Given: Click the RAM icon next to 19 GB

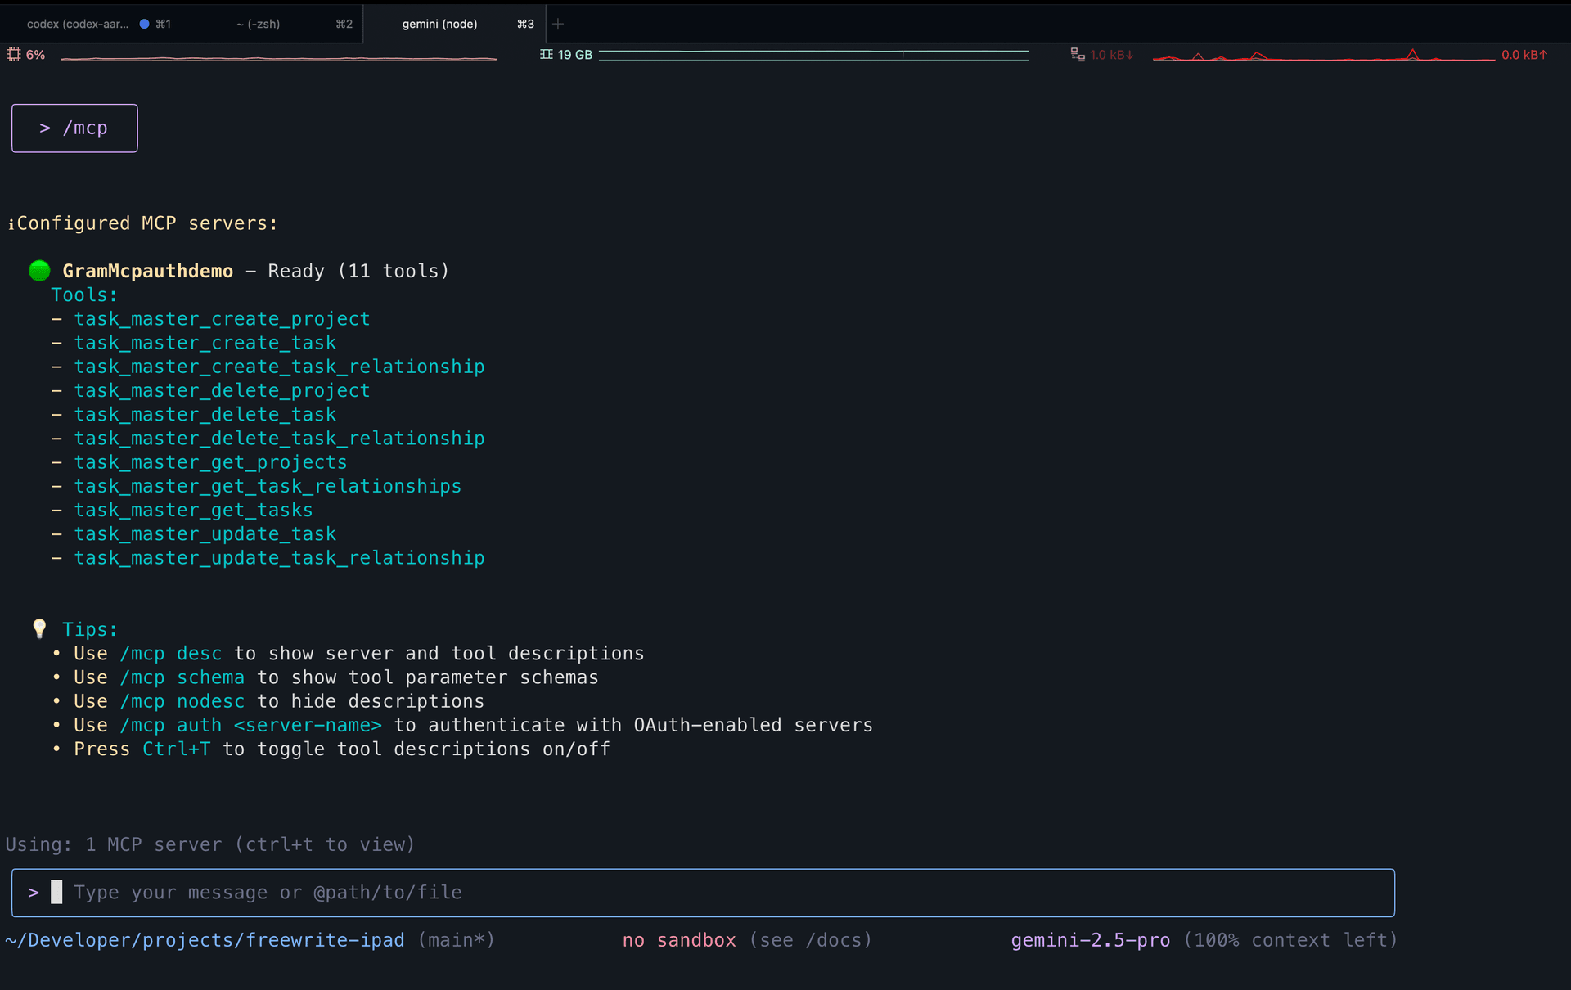Looking at the screenshot, I should point(547,54).
